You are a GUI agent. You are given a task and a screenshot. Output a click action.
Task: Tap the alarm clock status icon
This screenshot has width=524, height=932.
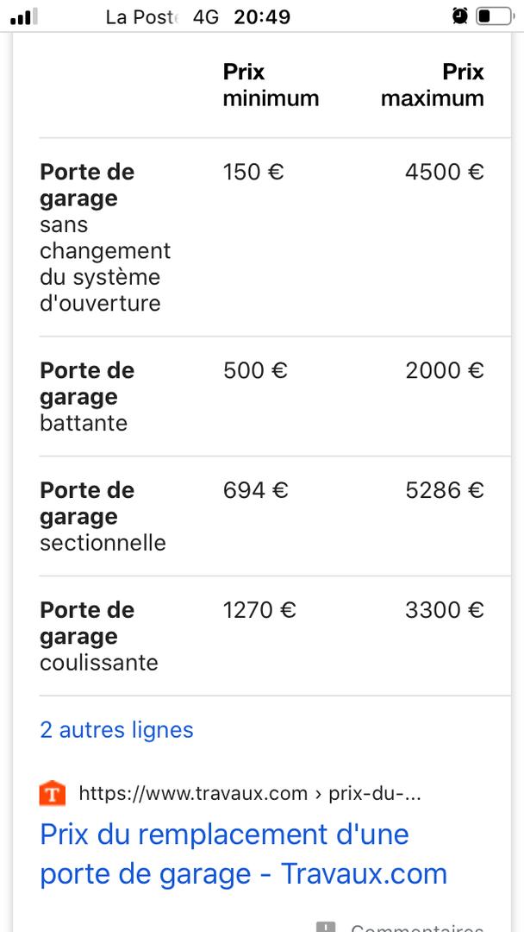[460, 16]
